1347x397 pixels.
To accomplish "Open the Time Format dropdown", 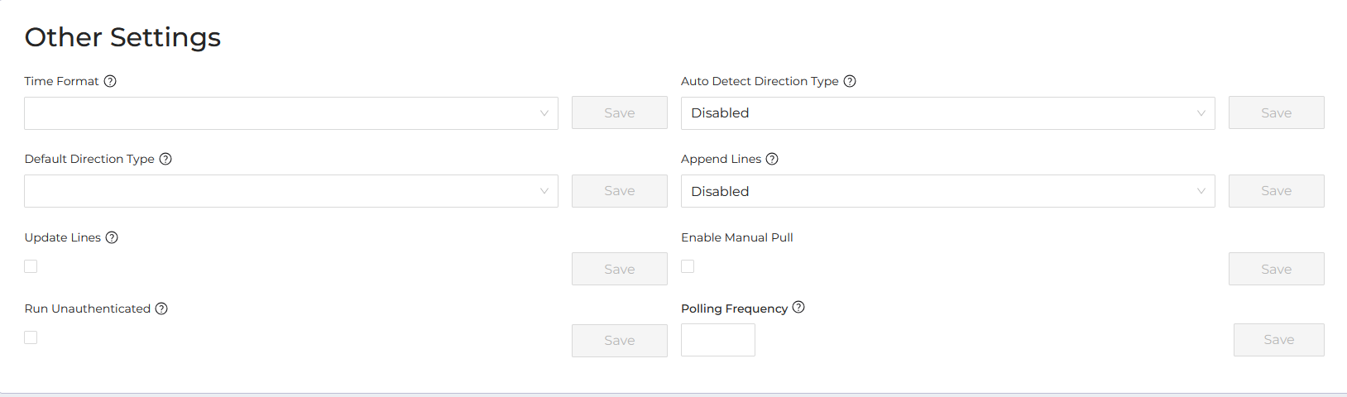I will tap(291, 113).
